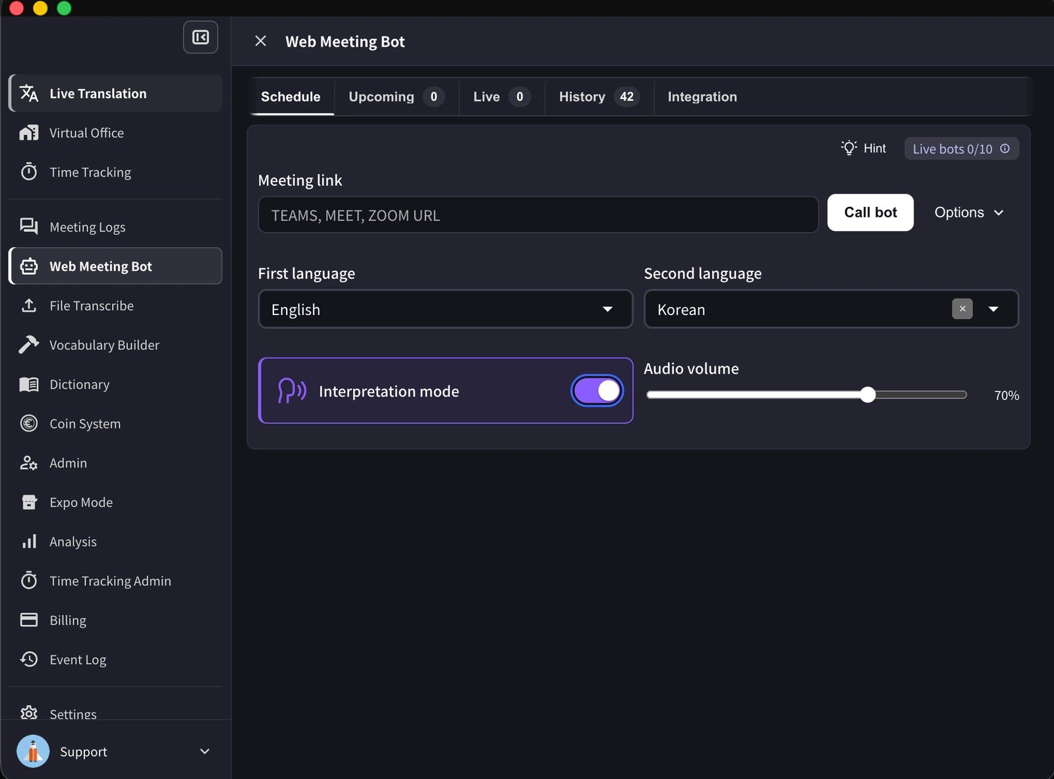Open the Dictionary book icon

(x=29, y=384)
